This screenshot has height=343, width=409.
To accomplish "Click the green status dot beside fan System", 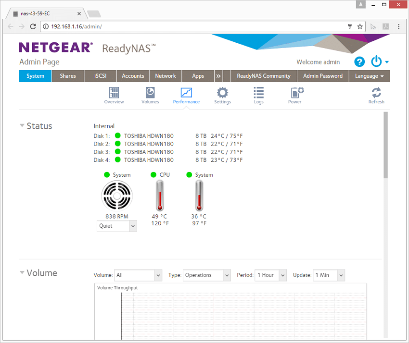I will [x=107, y=175].
